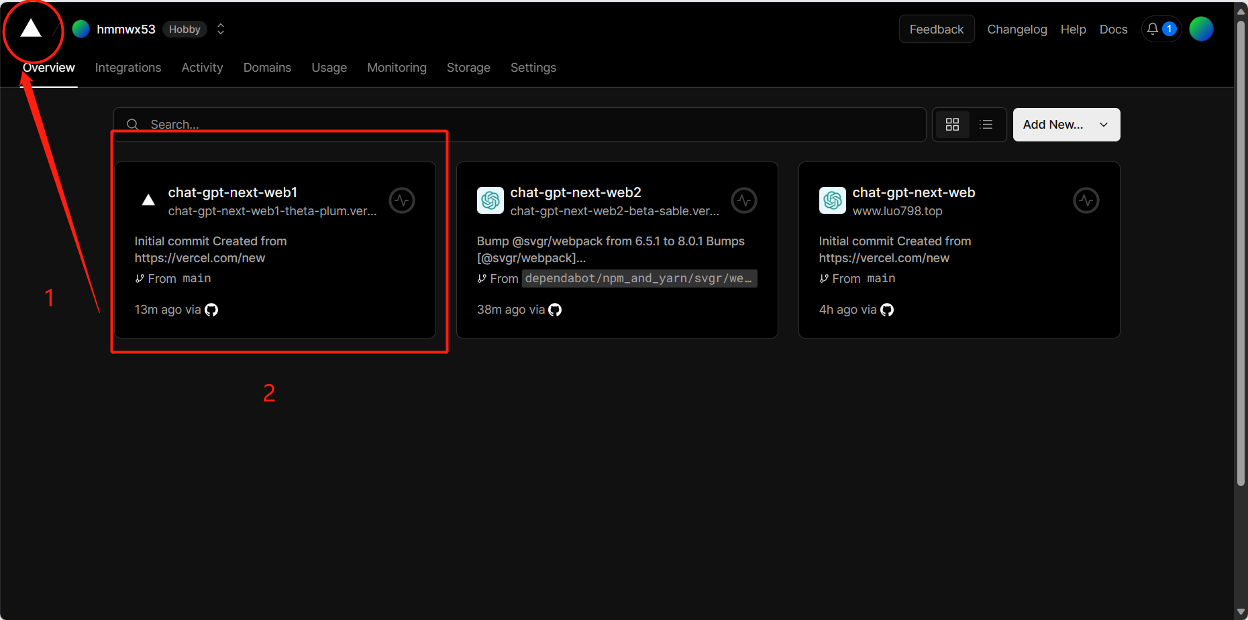Click GitHub icon beside 13m ago
Viewport: 1248px width, 620px height.
coord(211,310)
